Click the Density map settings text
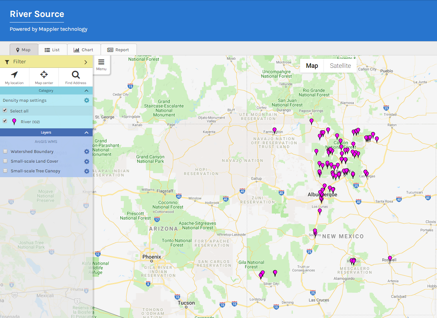437x318 pixels. [x=25, y=100]
